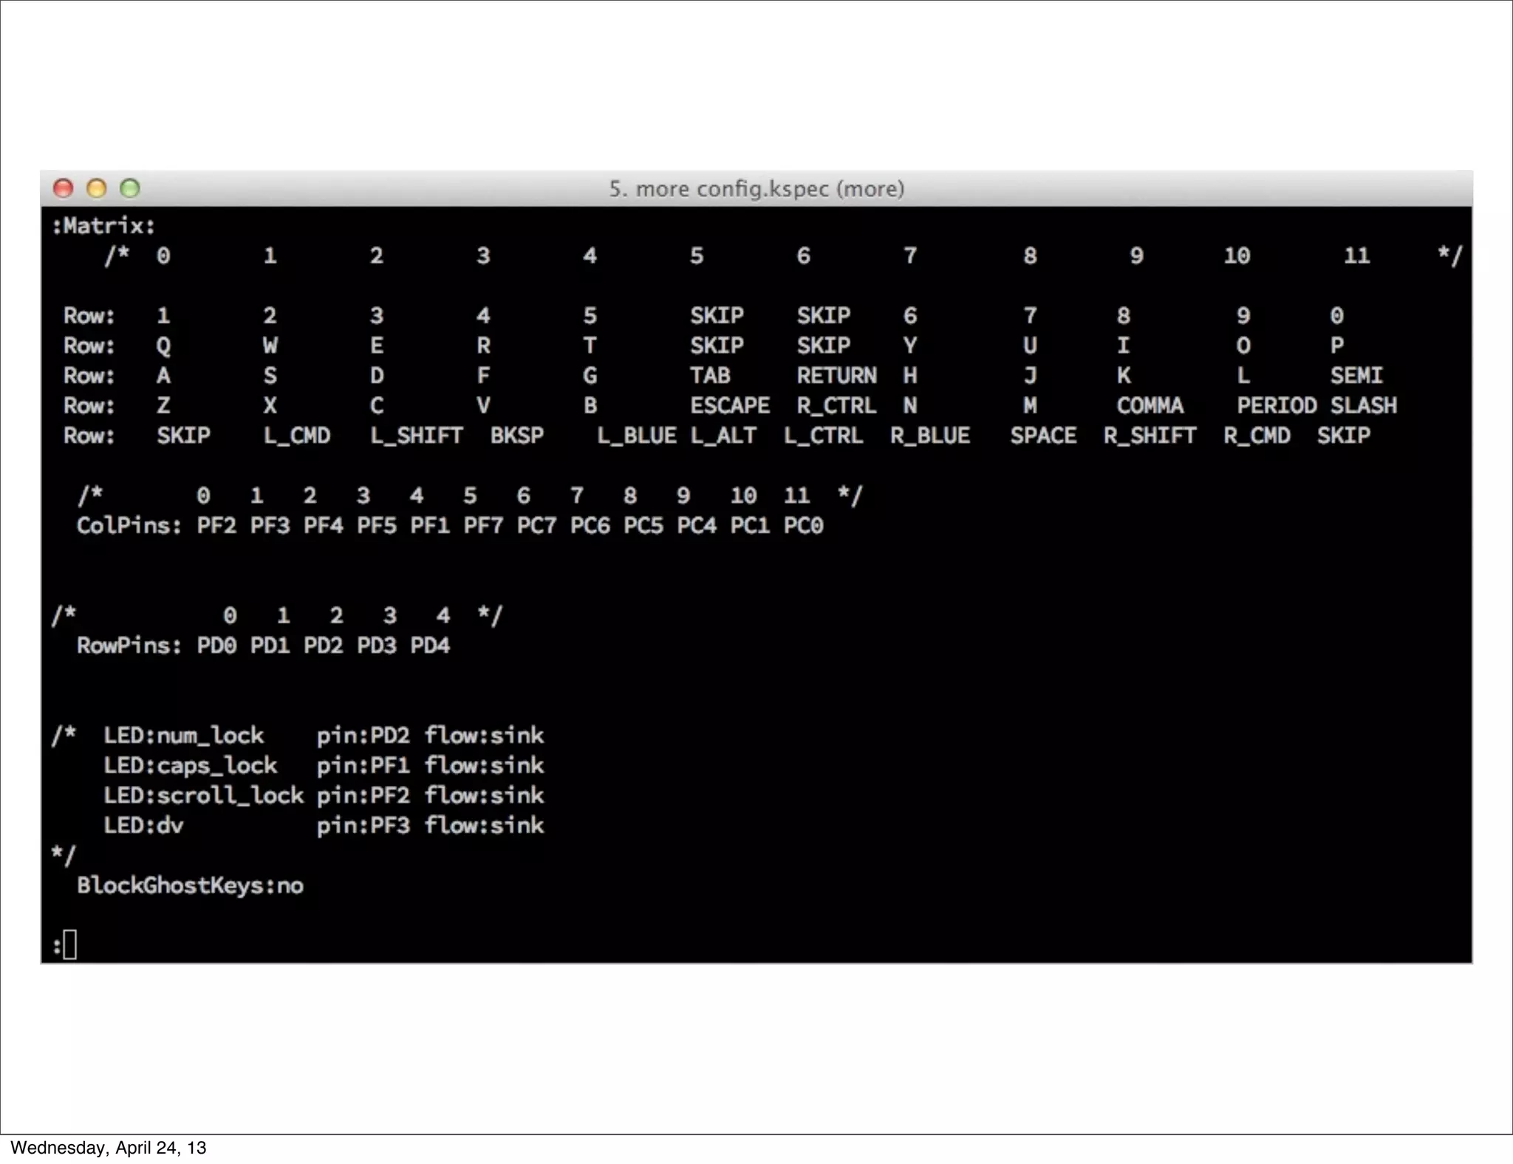
Task: Click the ':Matrix:' heading text
Action: [x=103, y=226]
